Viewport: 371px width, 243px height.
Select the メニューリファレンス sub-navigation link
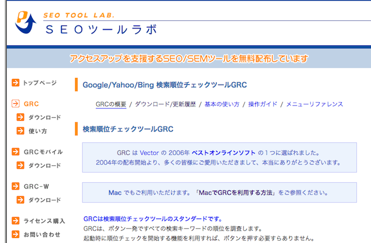315,104
